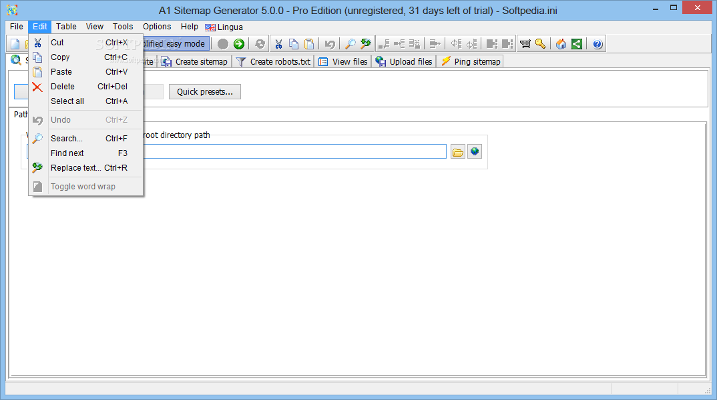Click the copy icon in toolbar

click(294, 44)
